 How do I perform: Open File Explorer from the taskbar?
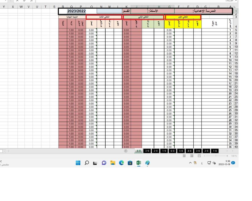[x=113, y=163]
